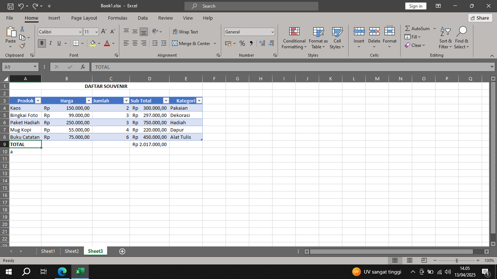The width and height of the screenshot is (497, 279).
Task: Click the yellow Fill Color button
Action: tap(93, 43)
